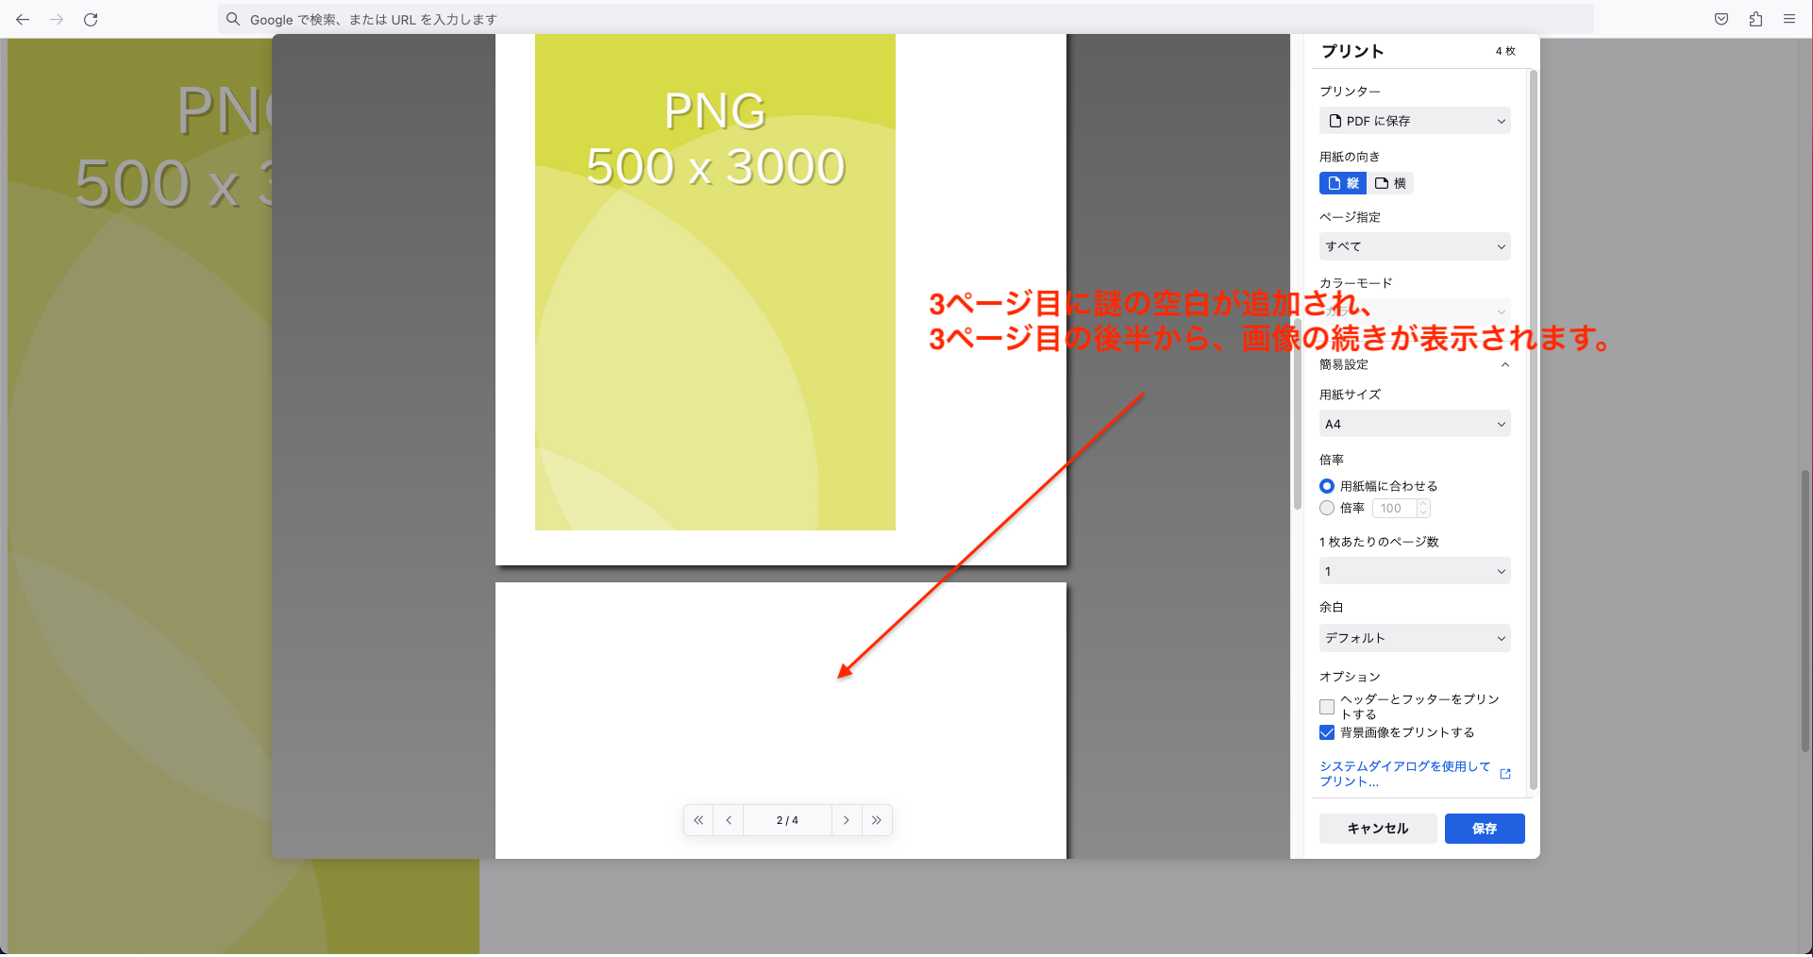Screen dimensions: 1813x957
Task: Click the print preview vertical scrollbar
Action: [x=1298, y=415]
